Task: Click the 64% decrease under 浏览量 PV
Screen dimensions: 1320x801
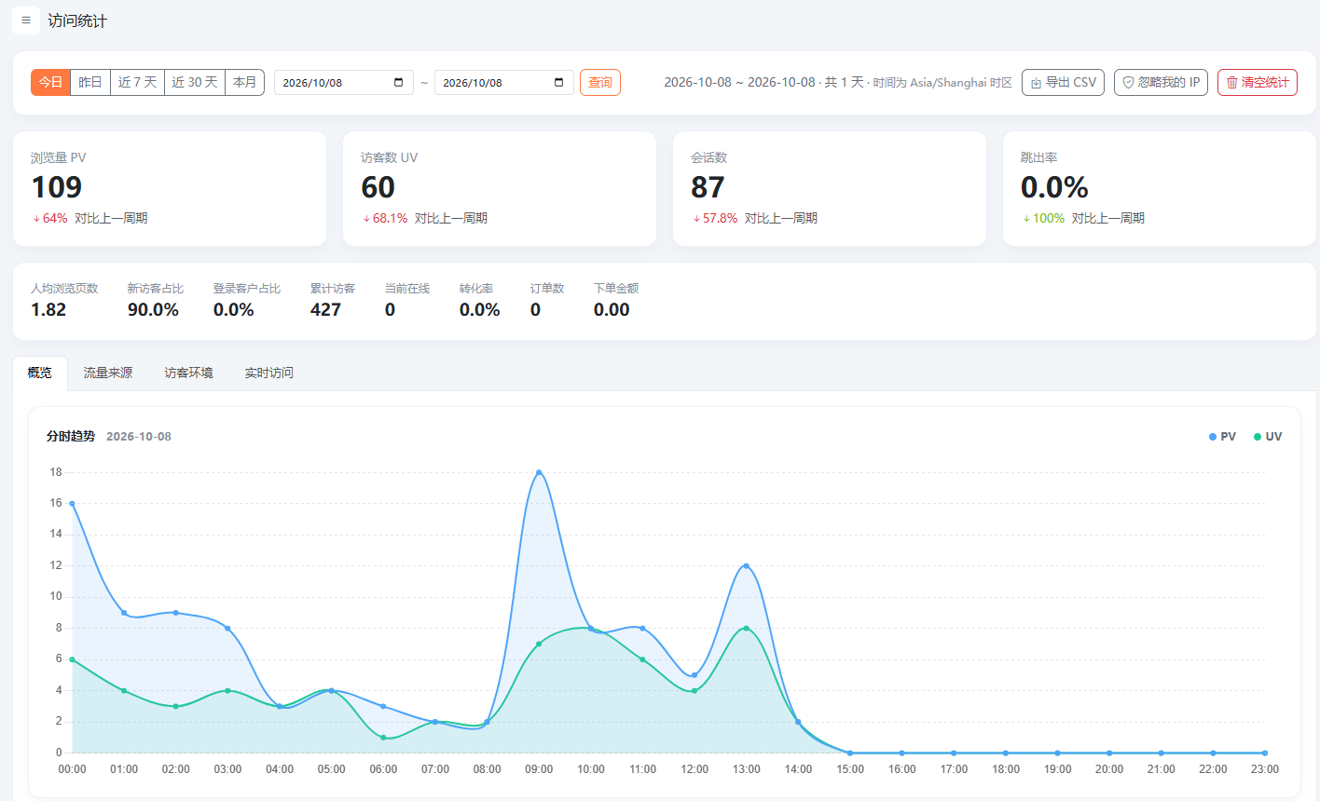Action: coord(50,218)
